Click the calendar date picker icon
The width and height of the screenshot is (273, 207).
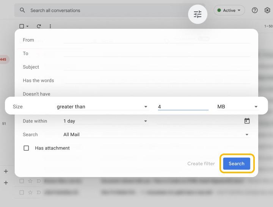pyautogui.click(x=247, y=121)
